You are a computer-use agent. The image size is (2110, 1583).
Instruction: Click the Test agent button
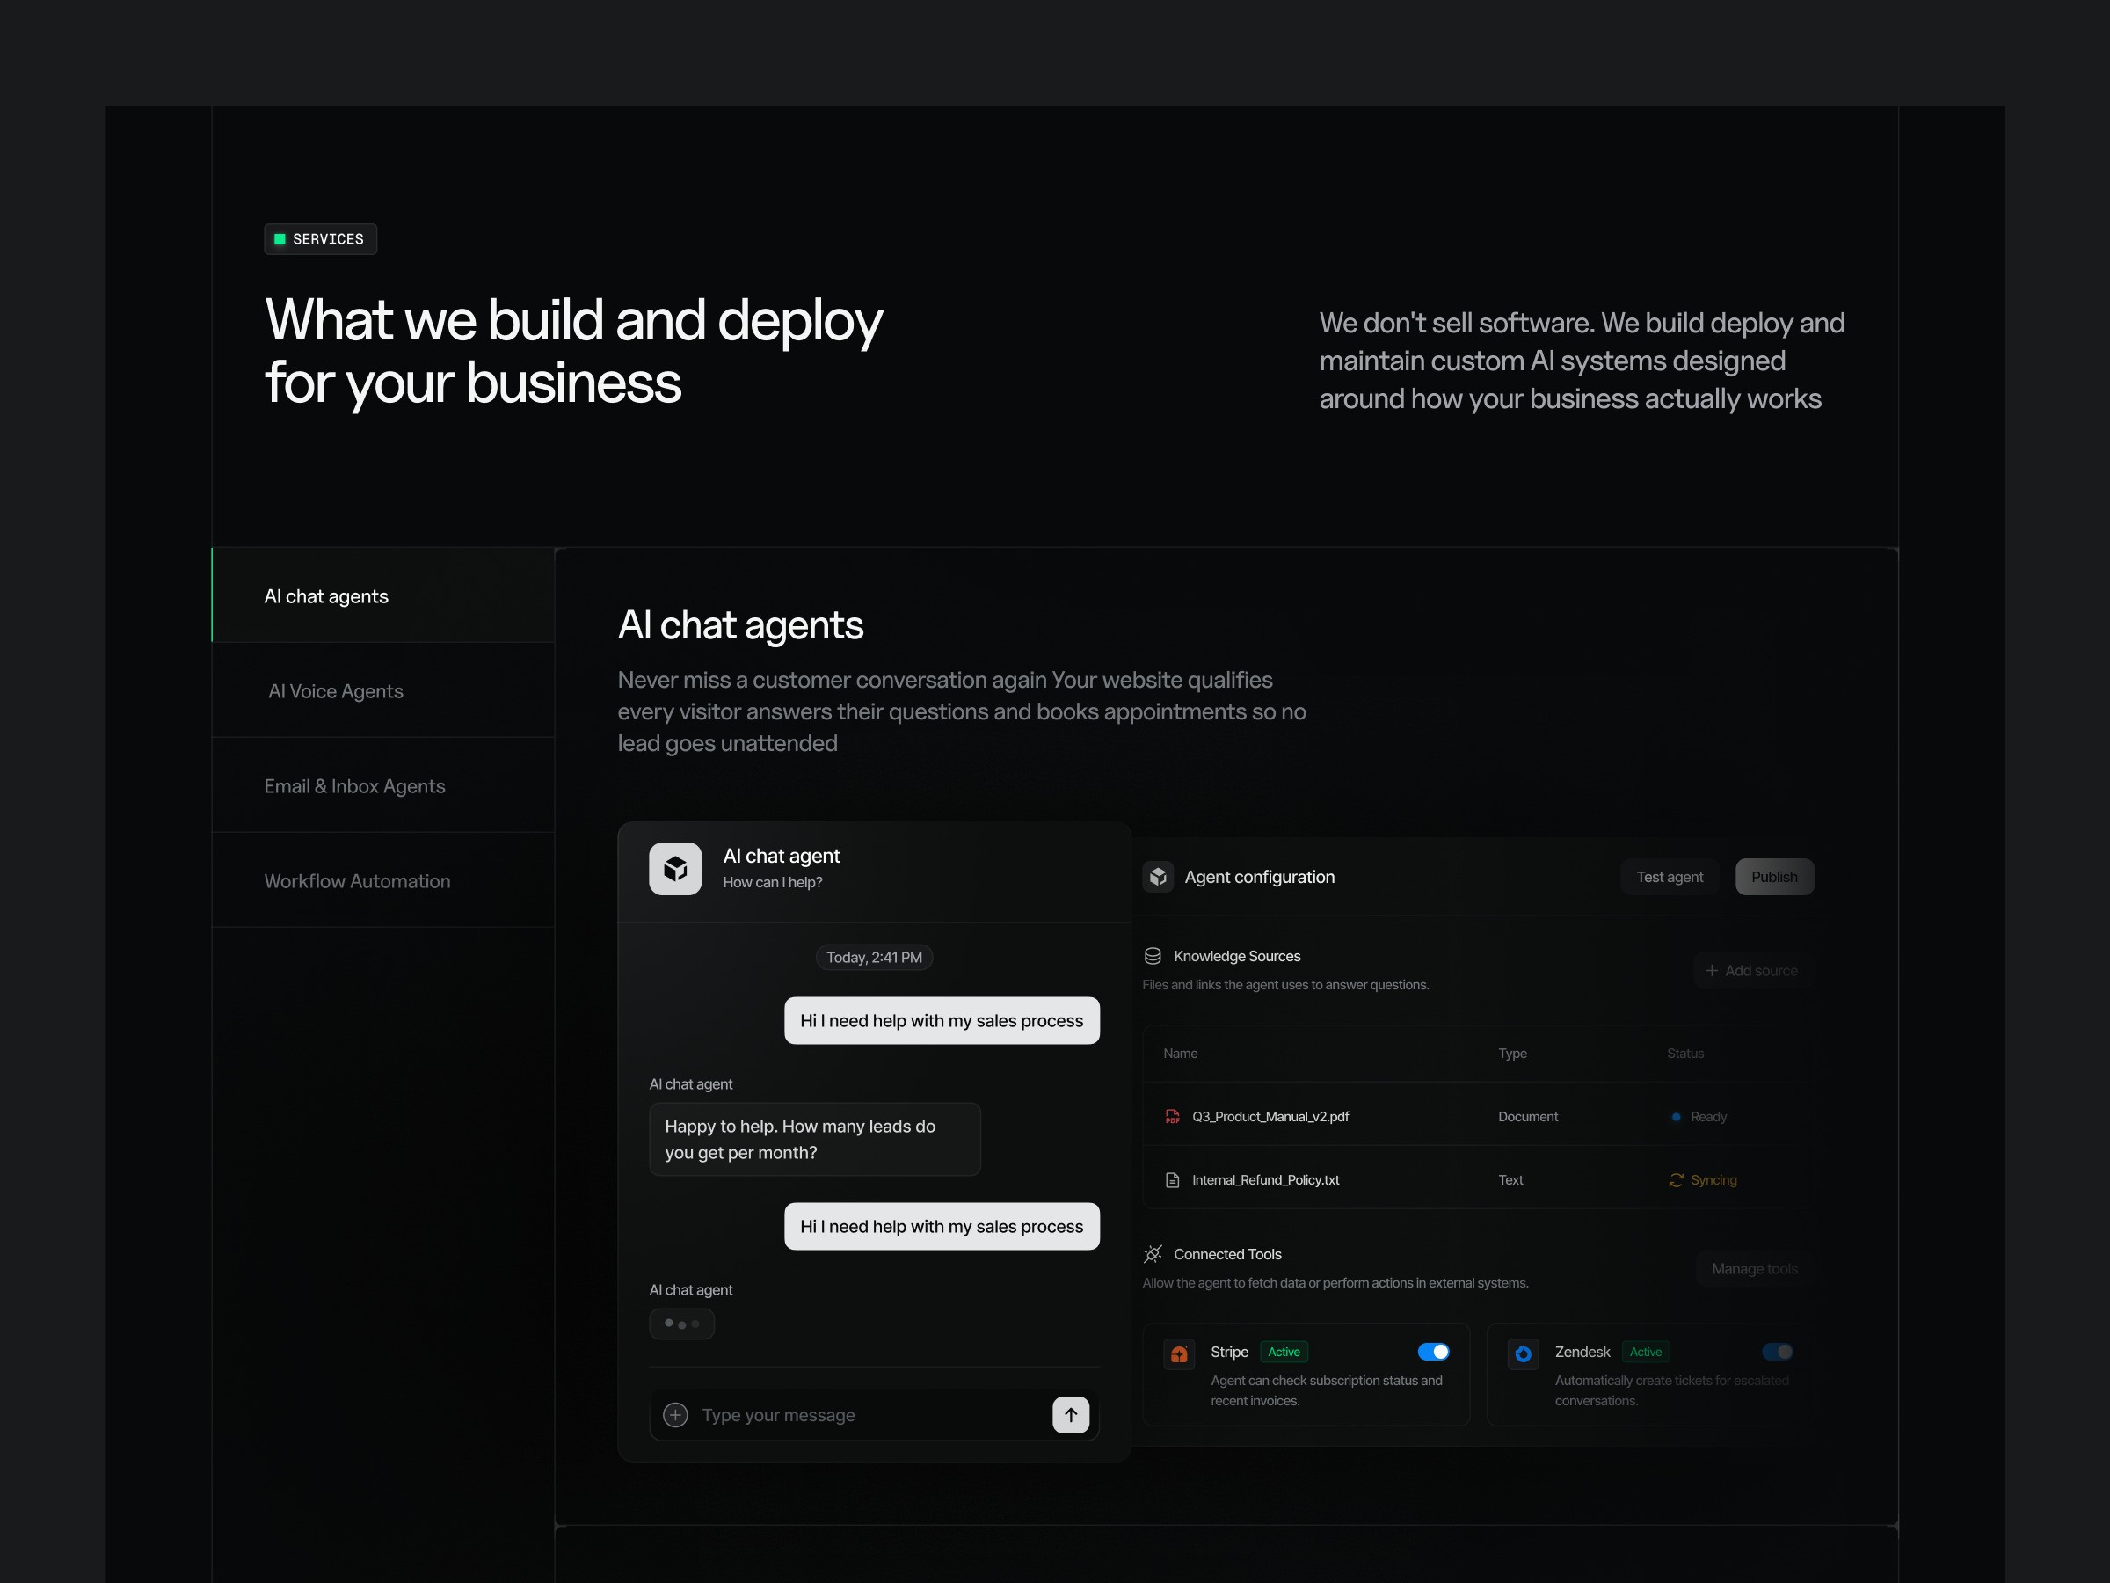point(1670,877)
